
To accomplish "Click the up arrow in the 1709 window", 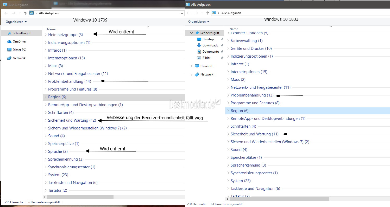I will pos(25,13).
